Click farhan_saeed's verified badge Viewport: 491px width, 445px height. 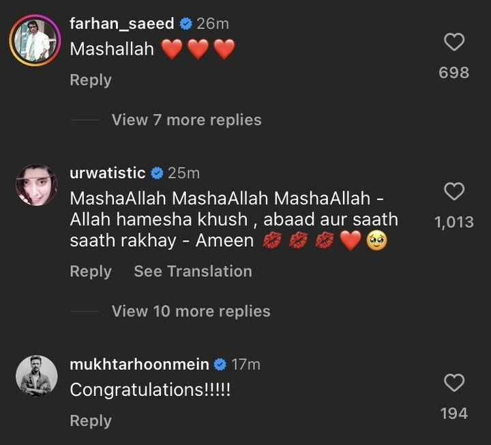click(185, 24)
